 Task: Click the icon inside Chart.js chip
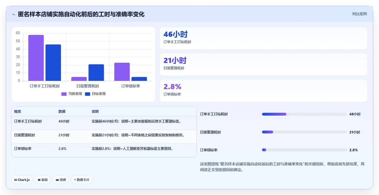tap(16, 180)
